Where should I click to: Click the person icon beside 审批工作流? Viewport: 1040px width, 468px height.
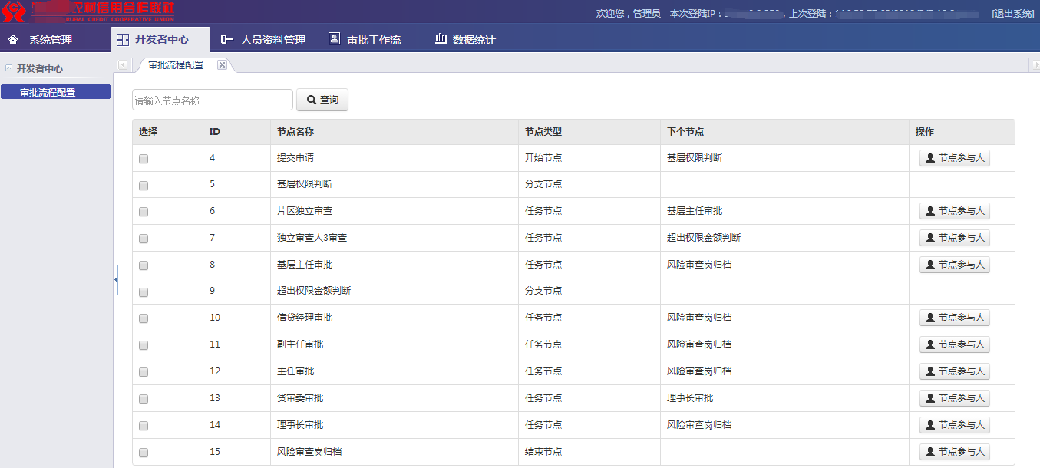click(334, 39)
